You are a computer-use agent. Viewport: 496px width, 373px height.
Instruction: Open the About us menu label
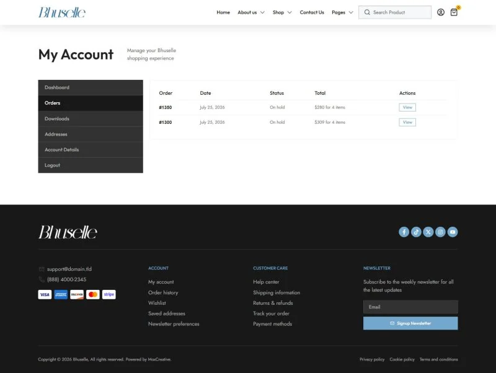pyautogui.click(x=247, y=12)
